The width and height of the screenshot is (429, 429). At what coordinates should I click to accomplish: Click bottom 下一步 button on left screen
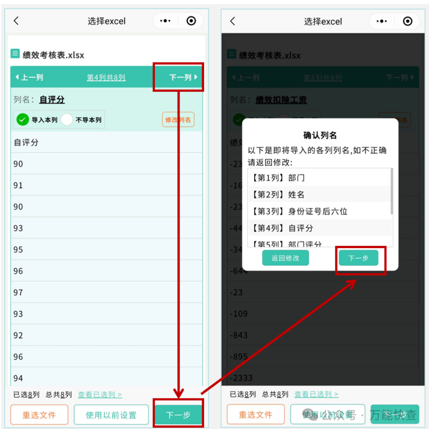[178, 415]
